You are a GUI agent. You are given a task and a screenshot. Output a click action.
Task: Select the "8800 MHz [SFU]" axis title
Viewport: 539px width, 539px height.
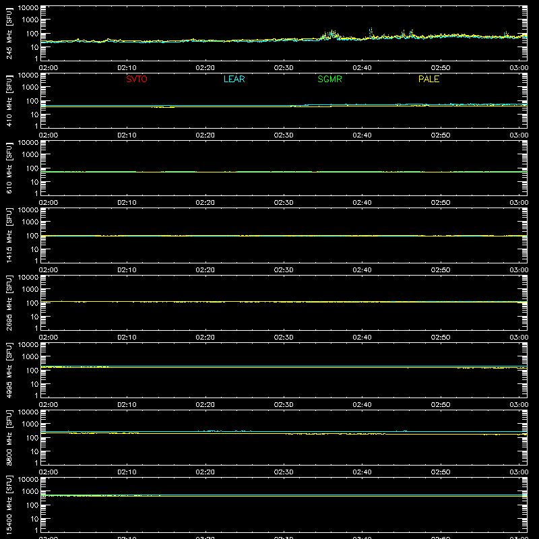9,437
